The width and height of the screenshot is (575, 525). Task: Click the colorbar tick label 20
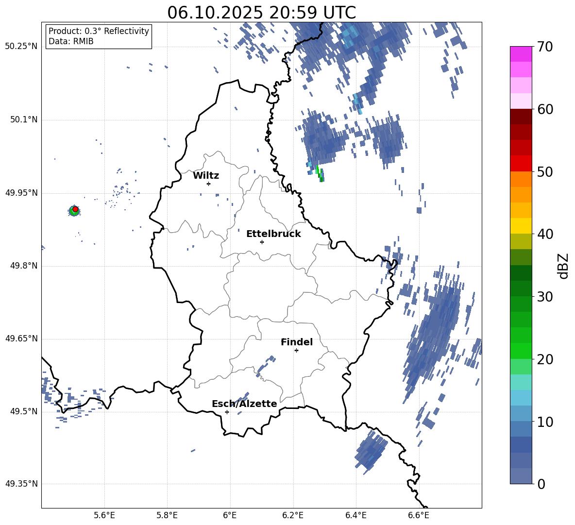click(x=545, y=359)
